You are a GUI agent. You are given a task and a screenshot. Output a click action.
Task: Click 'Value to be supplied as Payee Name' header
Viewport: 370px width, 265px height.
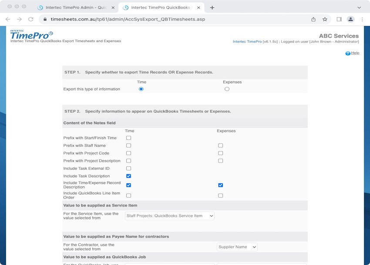tap(116, 236)
